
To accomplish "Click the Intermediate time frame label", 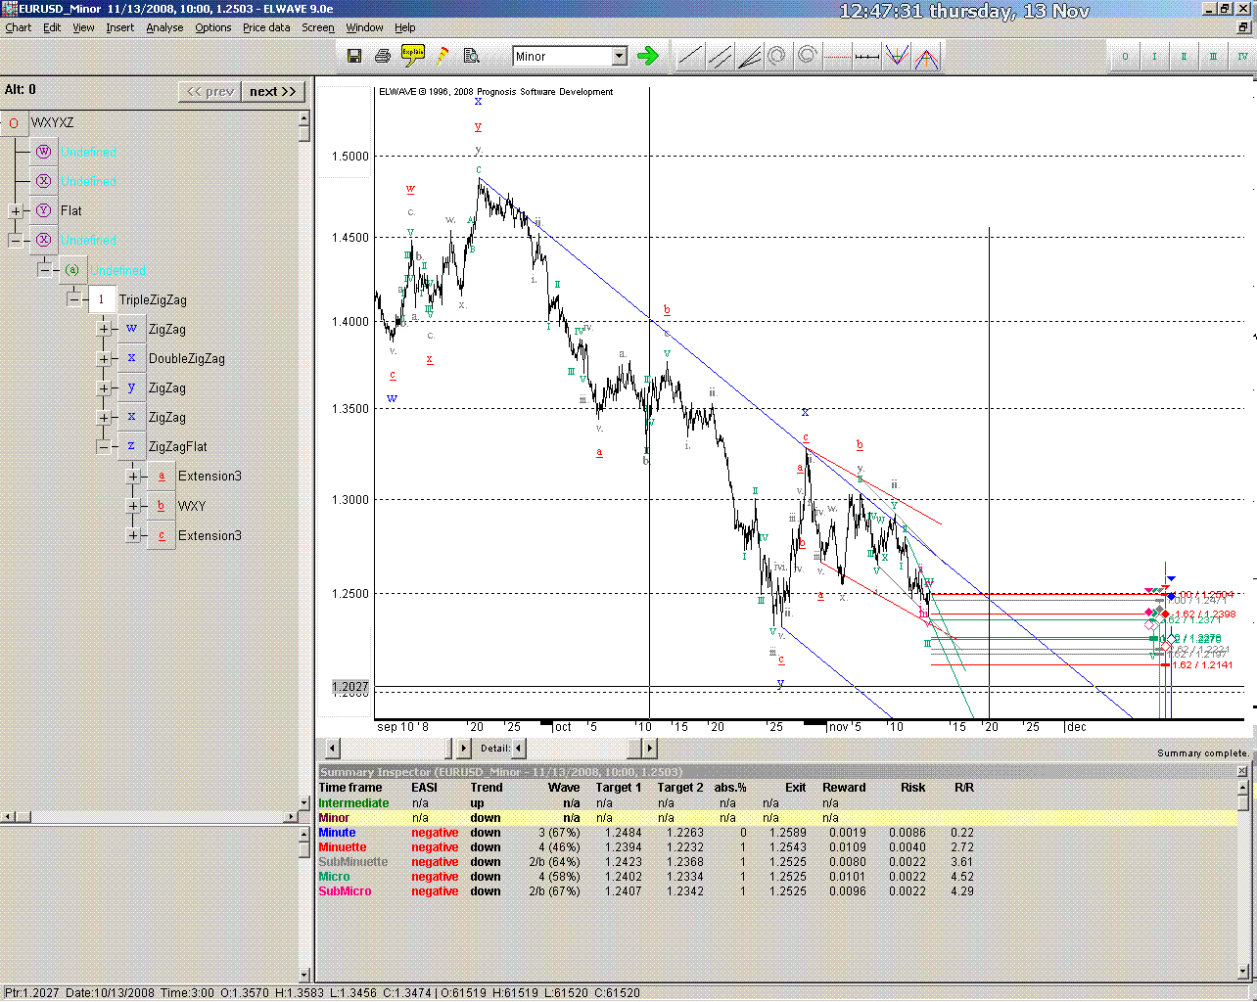I will 353,803.
